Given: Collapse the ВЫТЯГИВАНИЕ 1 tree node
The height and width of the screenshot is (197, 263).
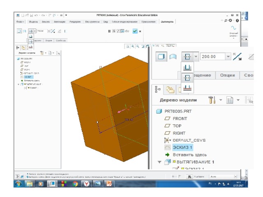Looking at the screenshot, I should (159, 162).
